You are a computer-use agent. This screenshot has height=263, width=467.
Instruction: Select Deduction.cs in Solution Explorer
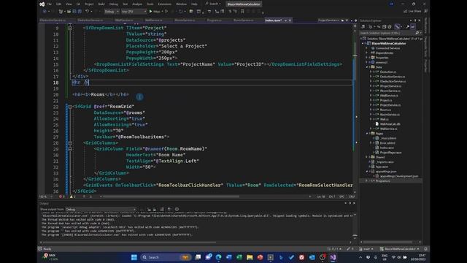(x=388, y=72)
